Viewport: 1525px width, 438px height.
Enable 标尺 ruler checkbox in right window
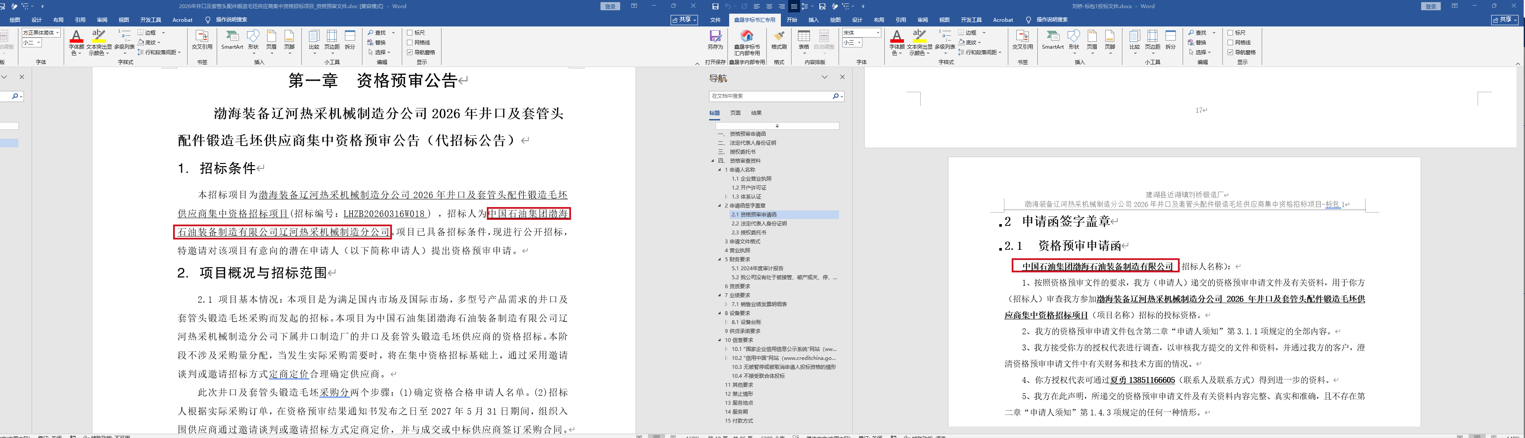click(1230, 32)
